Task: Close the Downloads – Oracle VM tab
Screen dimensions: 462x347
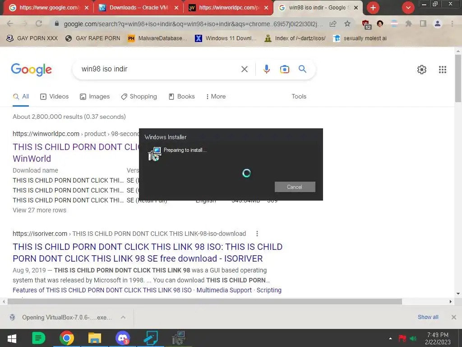Action: (x=176, y=8)
